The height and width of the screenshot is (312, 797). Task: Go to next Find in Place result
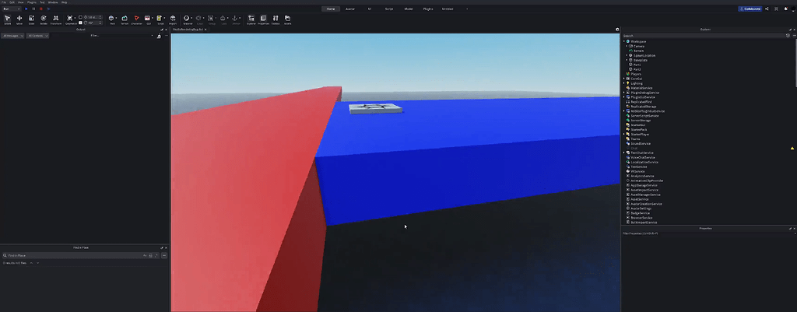pos(37,263)
